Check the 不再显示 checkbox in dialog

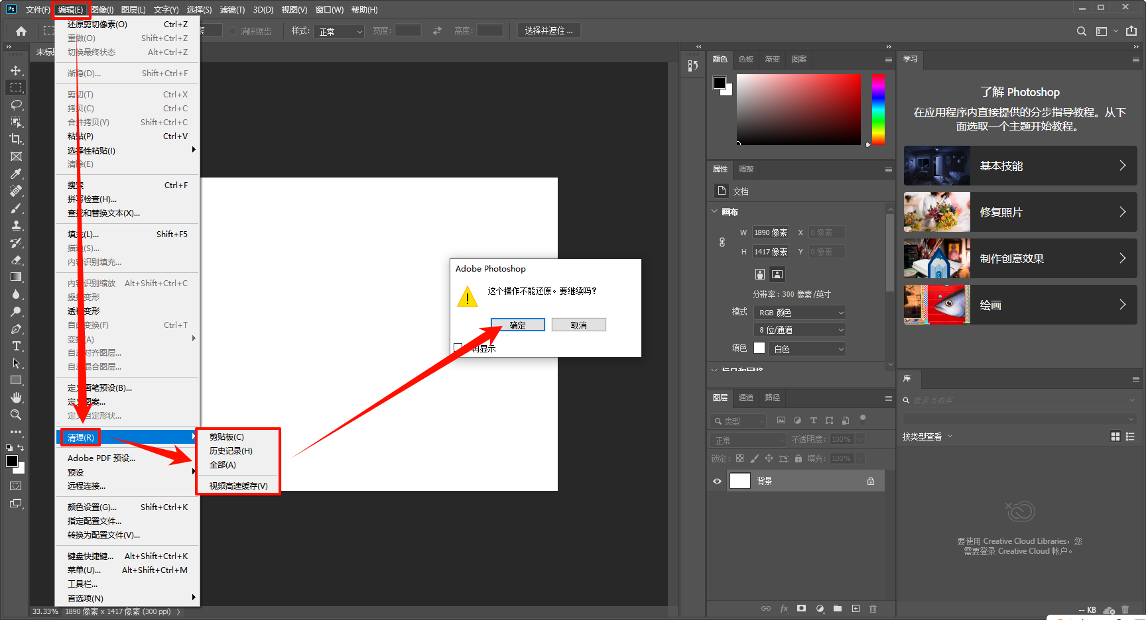point(458,348)
